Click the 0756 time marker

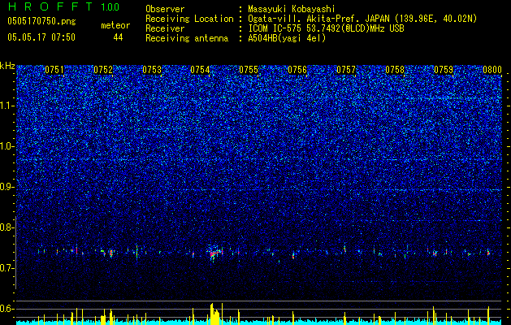(x=297, y=70)
